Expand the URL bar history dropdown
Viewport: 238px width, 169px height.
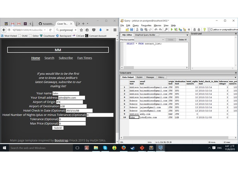(x=45, y=30)
